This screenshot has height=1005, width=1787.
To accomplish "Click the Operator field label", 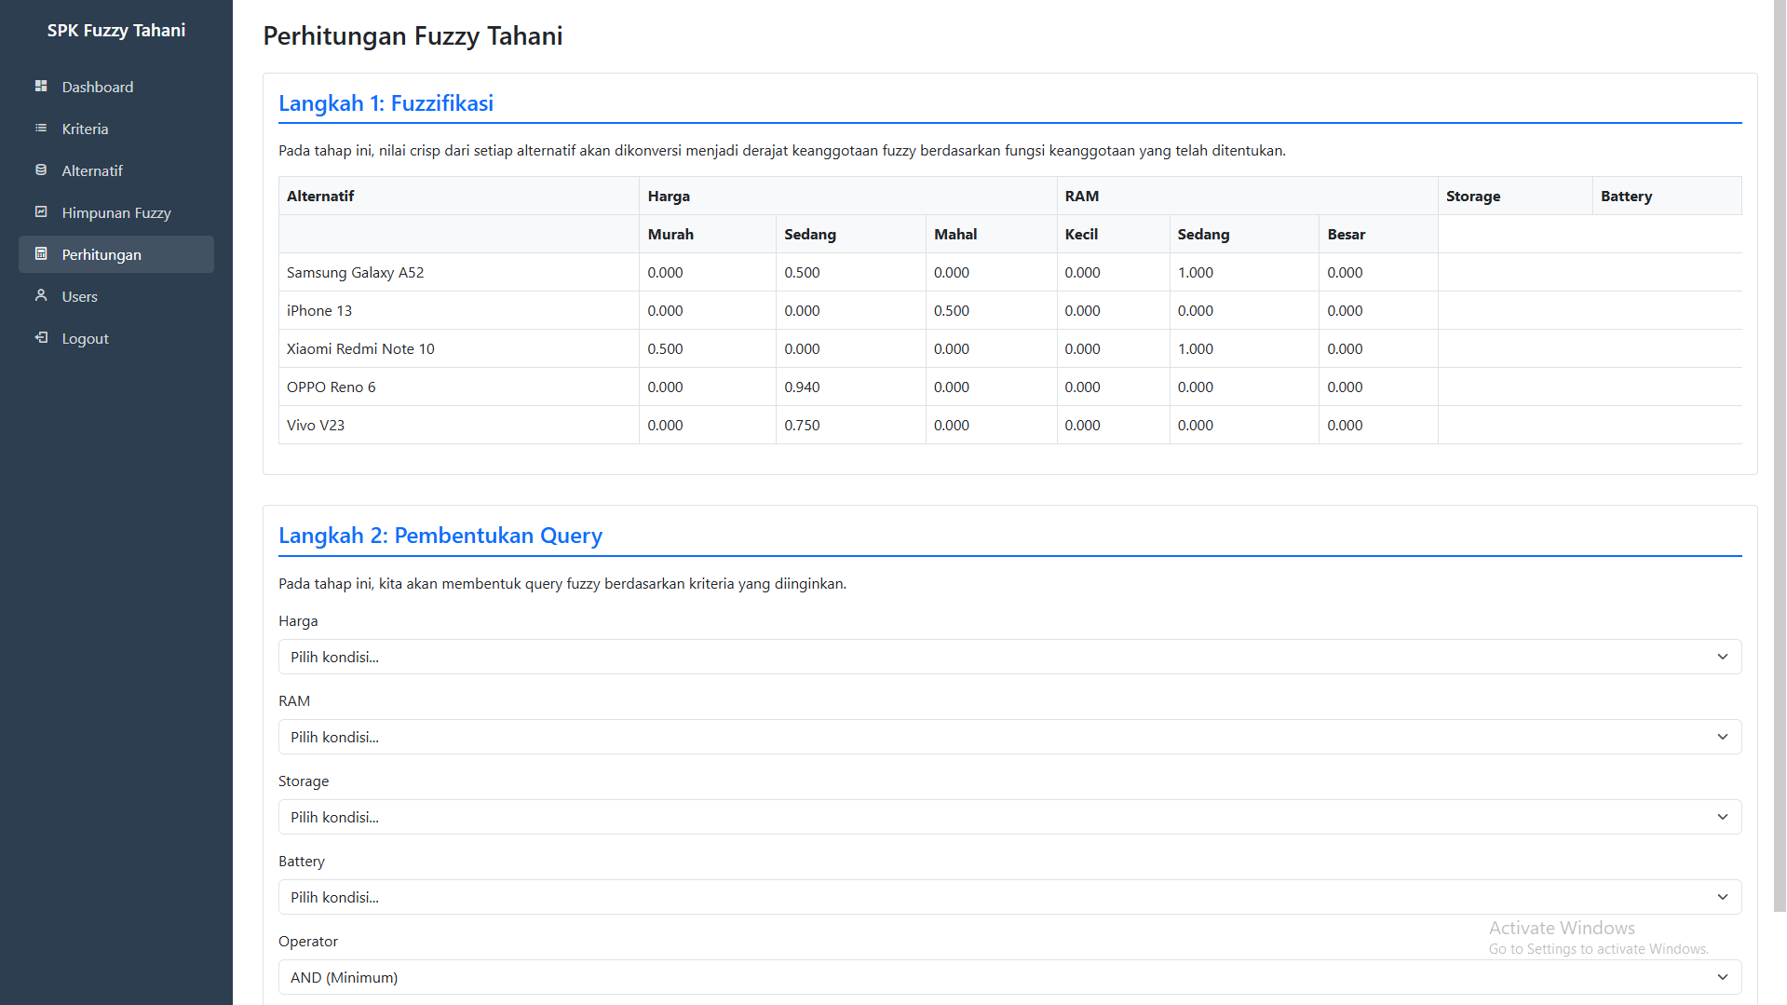I will click(x=308, y=941).
